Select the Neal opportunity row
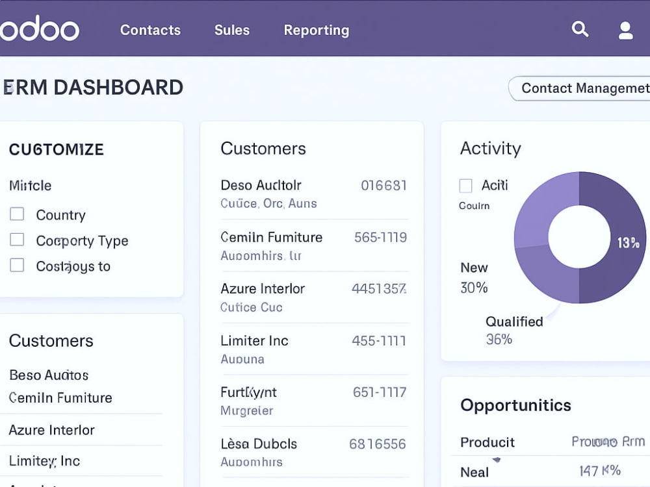Image resolution: width=650 pixels, height=487 pixels. (551, 471)
